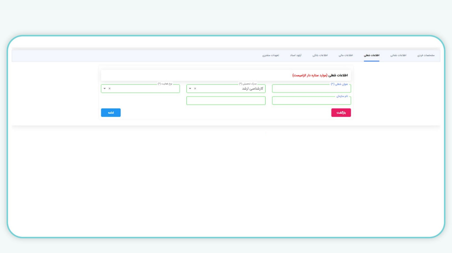Focus the نام سازمان input field
452x253 pixels.
click(311, 101)
